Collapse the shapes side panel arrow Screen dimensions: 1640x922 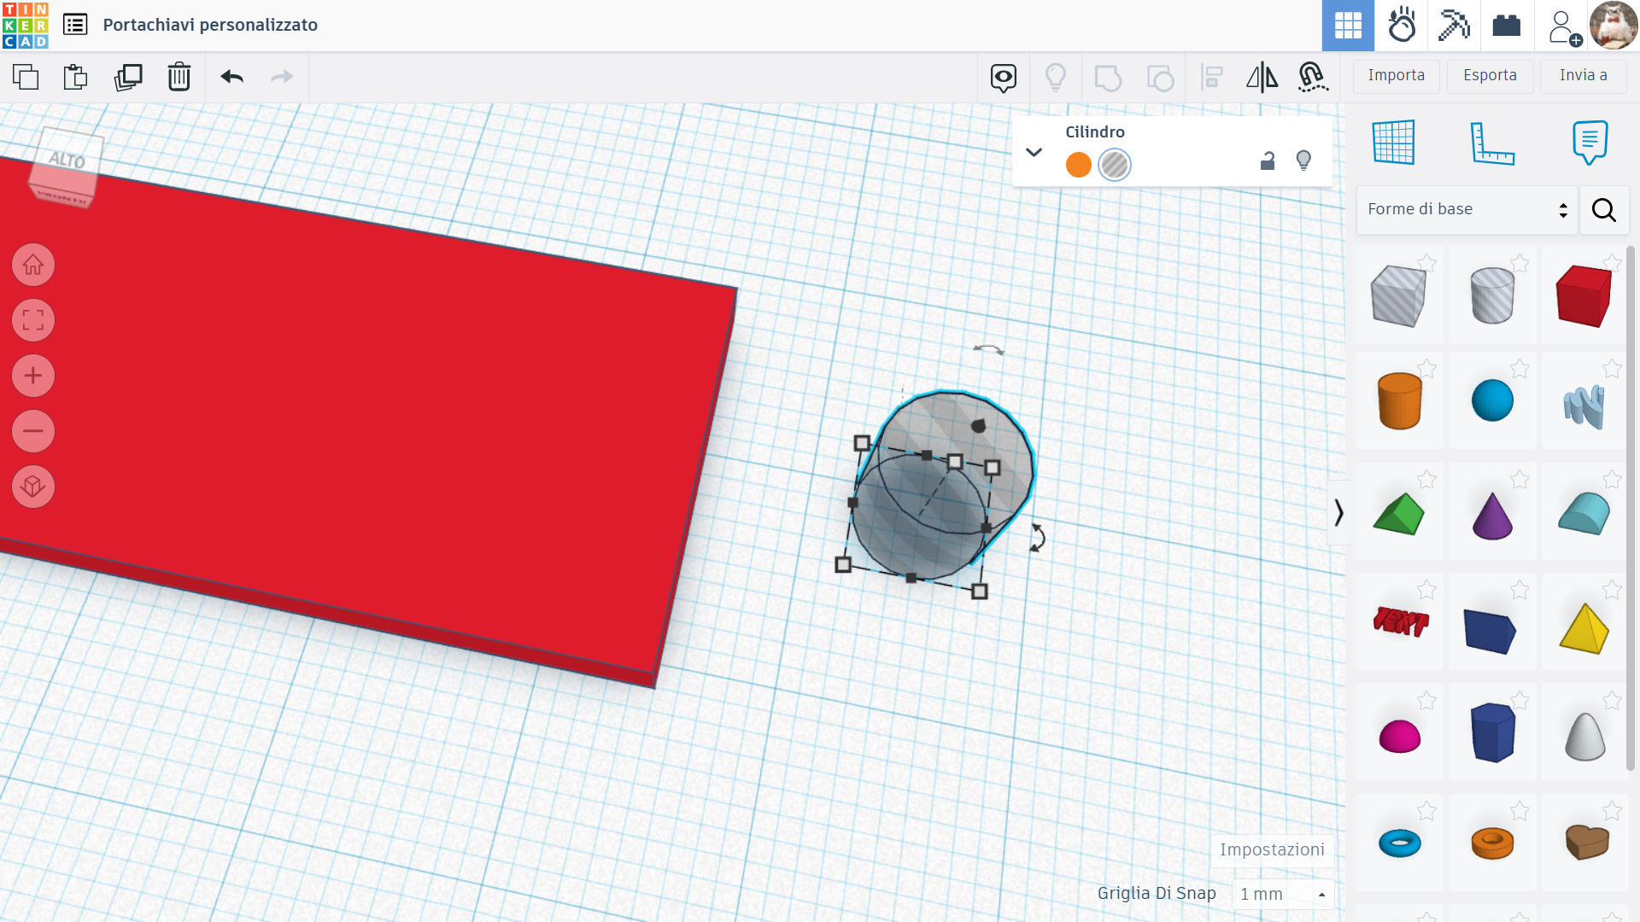[x=1338, y=512]
